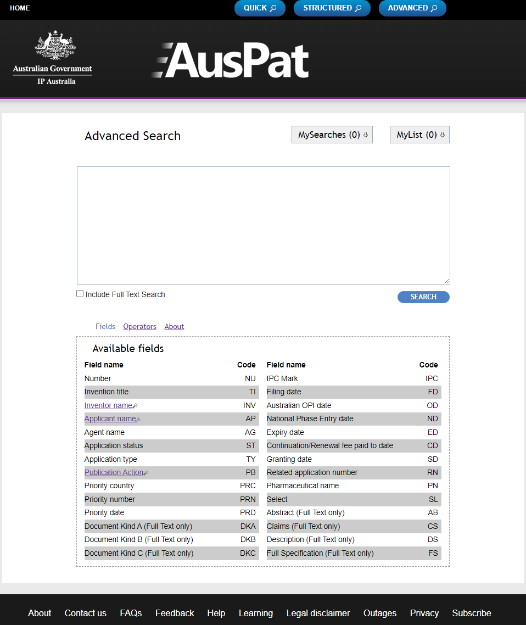Open the Advanced search tab
The height and width of the screenshot is (625, 526).
[x=412, y=8]
